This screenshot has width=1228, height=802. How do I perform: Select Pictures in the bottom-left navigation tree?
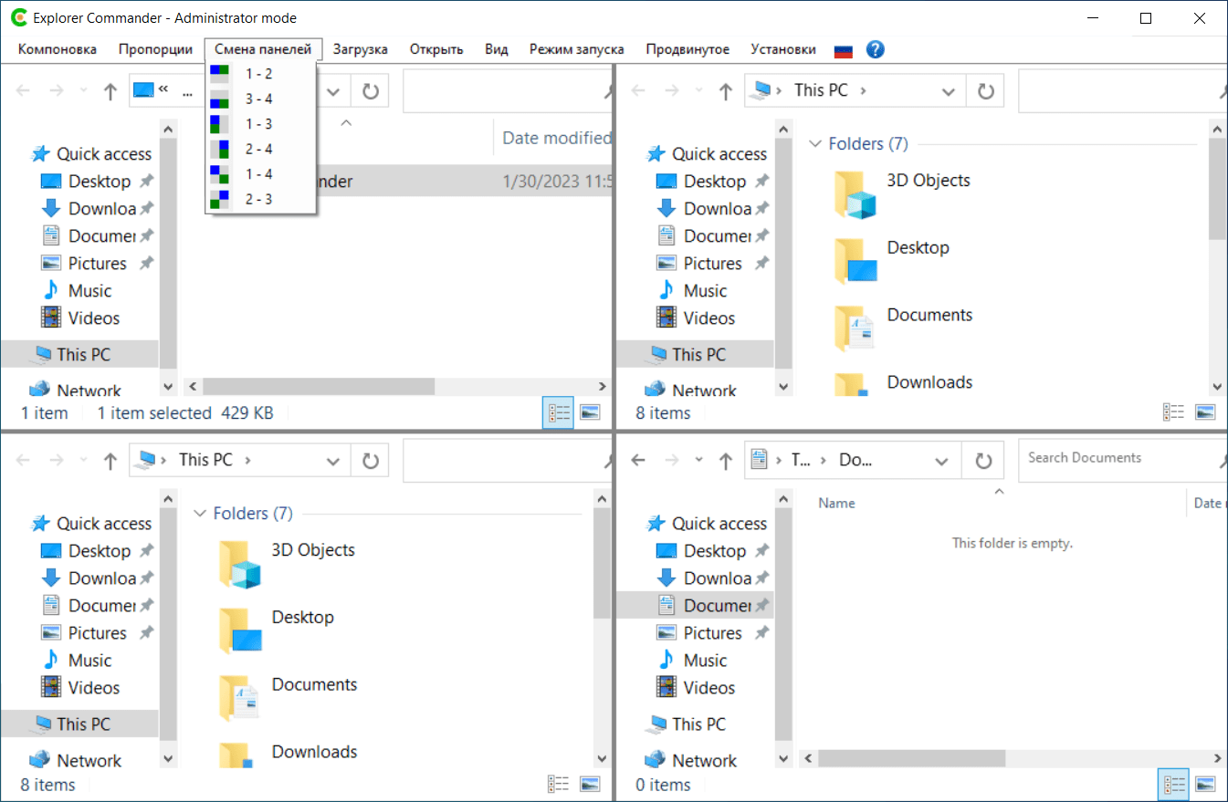pos(97,633)
